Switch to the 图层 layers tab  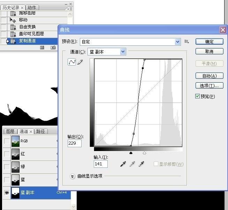point(10,132)
